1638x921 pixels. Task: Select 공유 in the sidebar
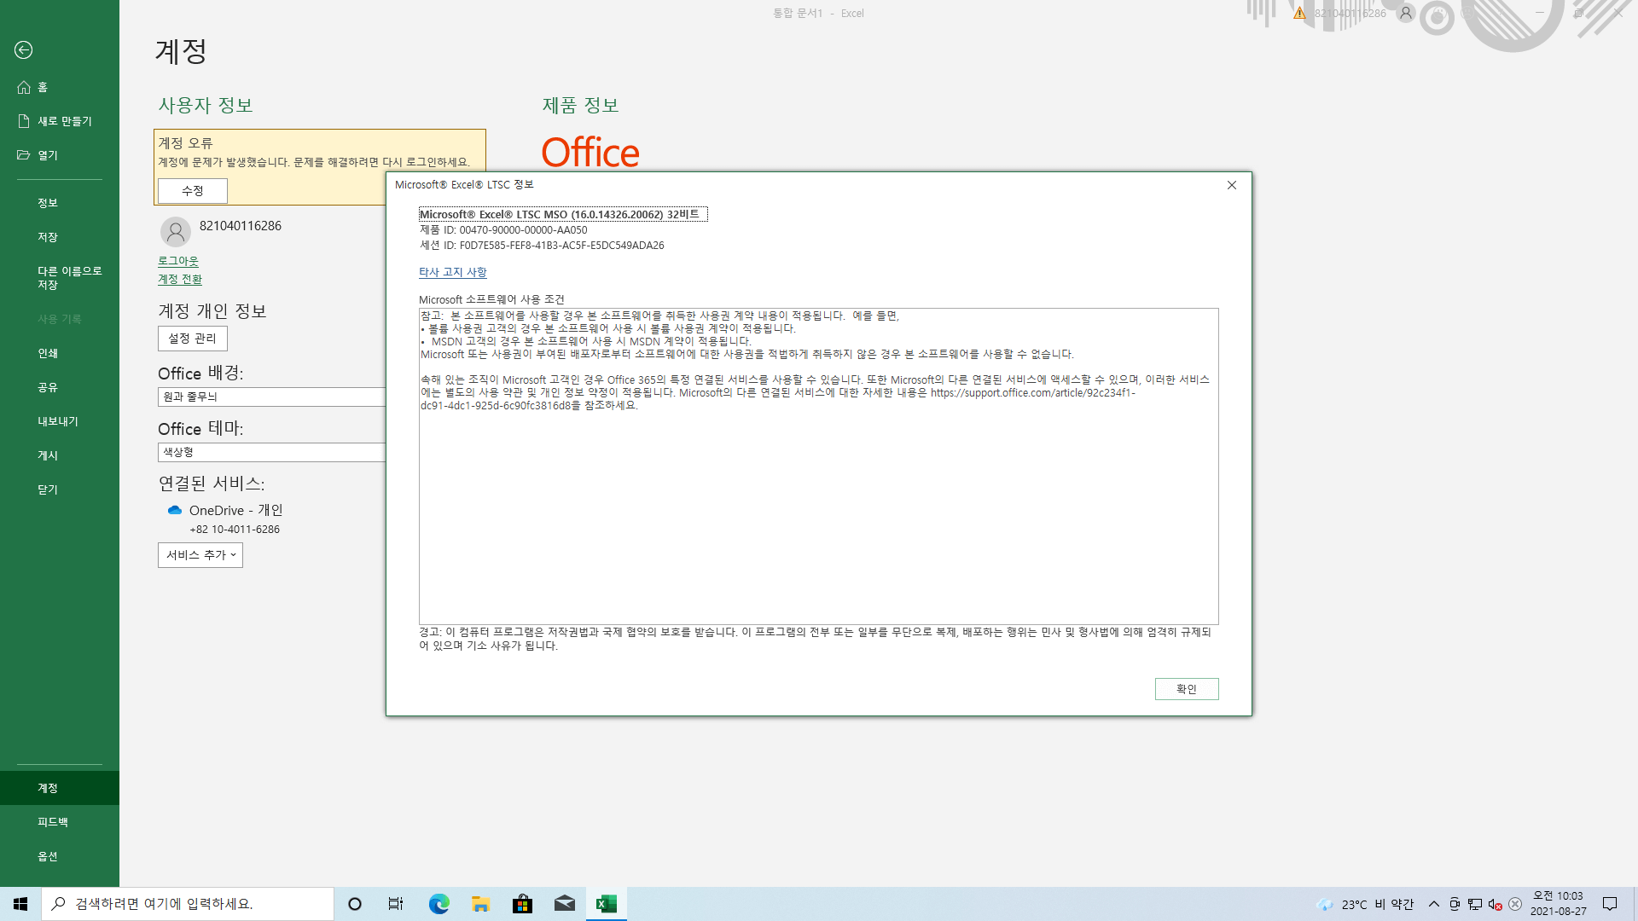point(60,387)
